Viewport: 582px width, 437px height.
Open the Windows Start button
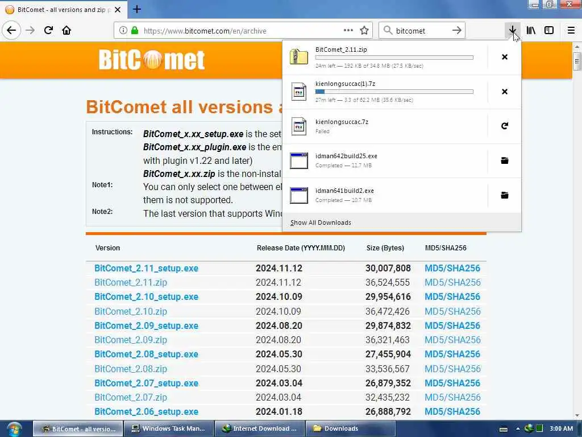14,429
